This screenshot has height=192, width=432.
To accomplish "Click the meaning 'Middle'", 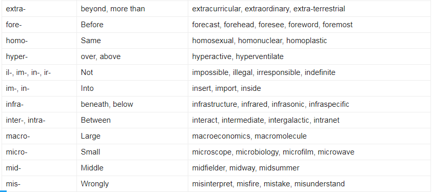I will point(92,168).
